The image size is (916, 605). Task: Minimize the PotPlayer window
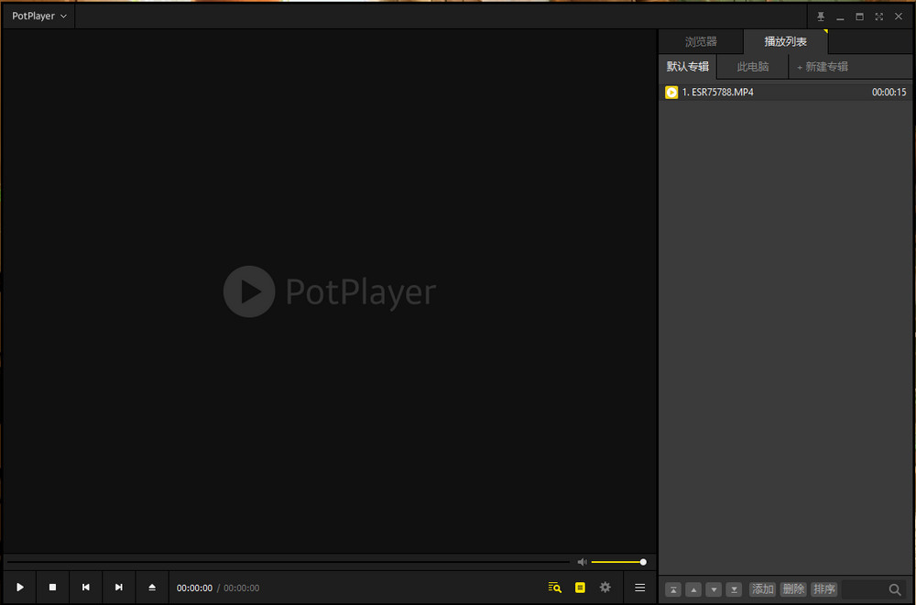point(840,16)
